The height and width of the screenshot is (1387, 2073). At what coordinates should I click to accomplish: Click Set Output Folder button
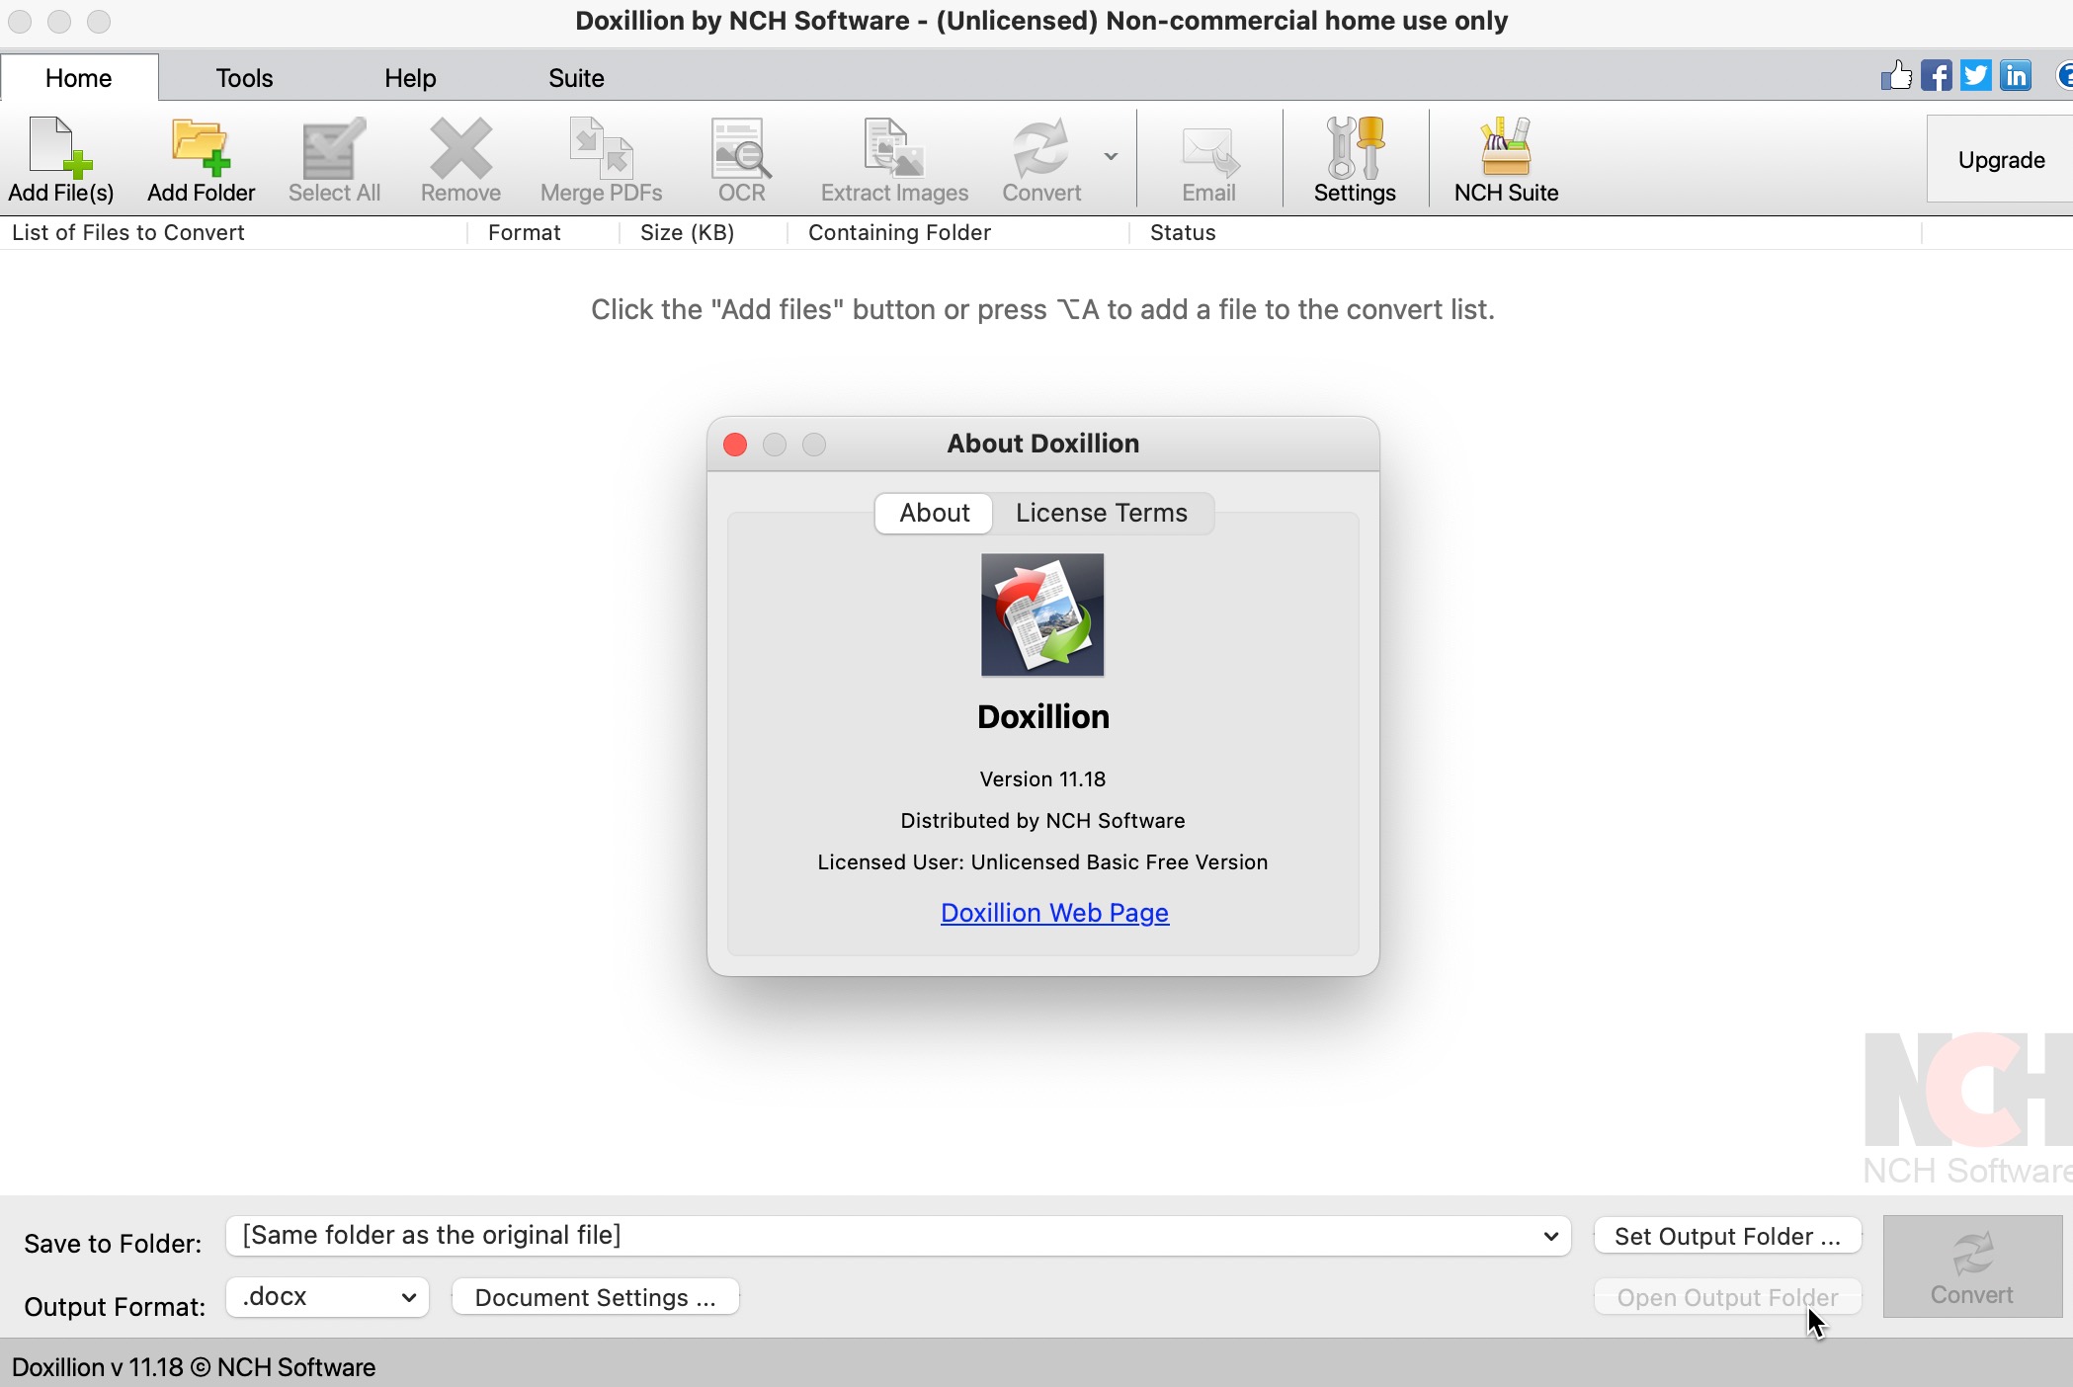click(x=1727, y=1236)
